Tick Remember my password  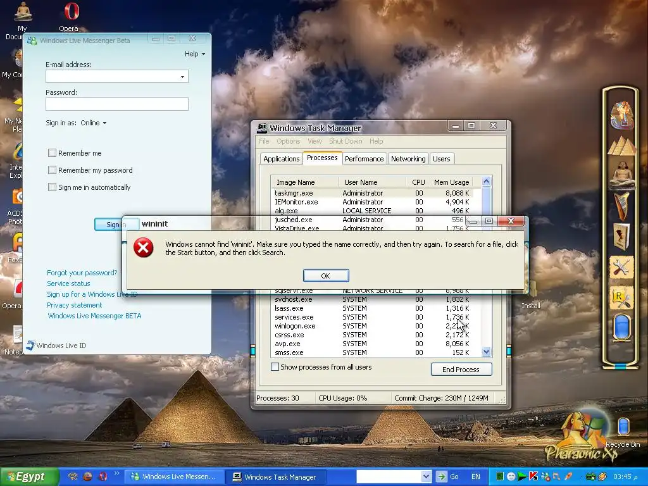(x=52, y=170)
